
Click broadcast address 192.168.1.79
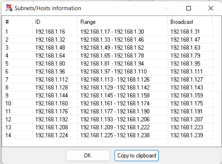(x=185, y=56)
